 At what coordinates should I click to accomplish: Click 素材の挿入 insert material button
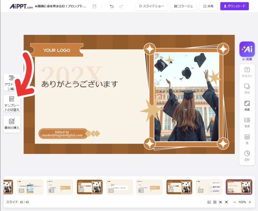(12, 124)
